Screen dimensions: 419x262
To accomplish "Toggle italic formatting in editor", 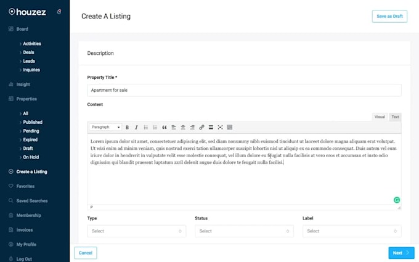I will coord(136,127).
